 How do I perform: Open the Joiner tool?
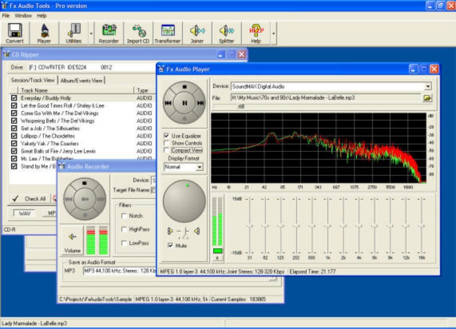pos(197,33)
